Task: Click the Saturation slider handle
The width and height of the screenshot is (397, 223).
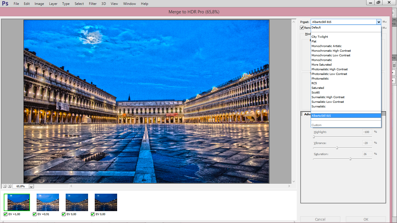Action: pos(350,159)
